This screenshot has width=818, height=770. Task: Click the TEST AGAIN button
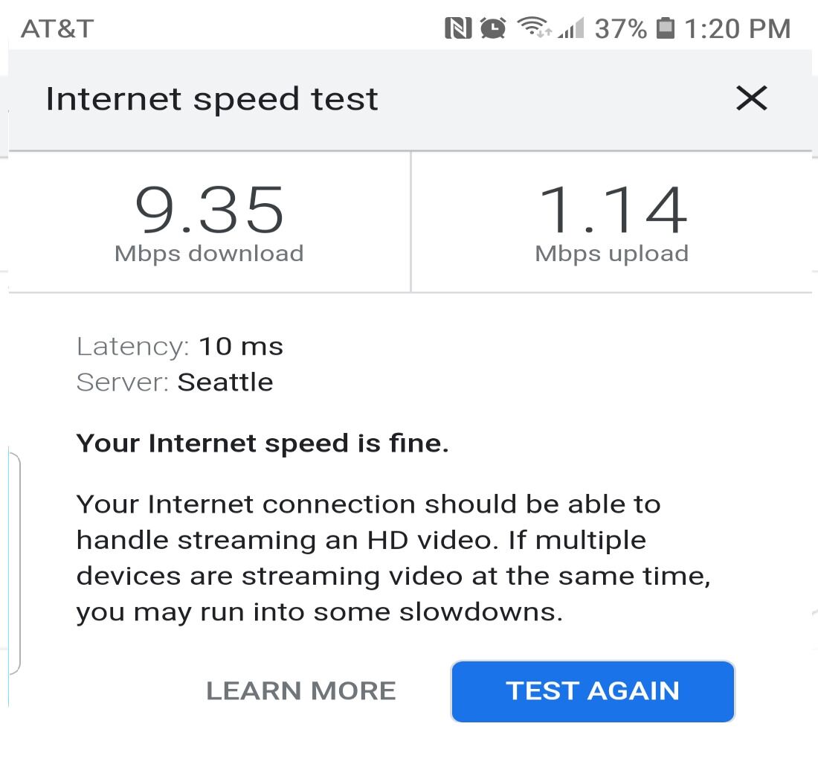tap(593, 691)
